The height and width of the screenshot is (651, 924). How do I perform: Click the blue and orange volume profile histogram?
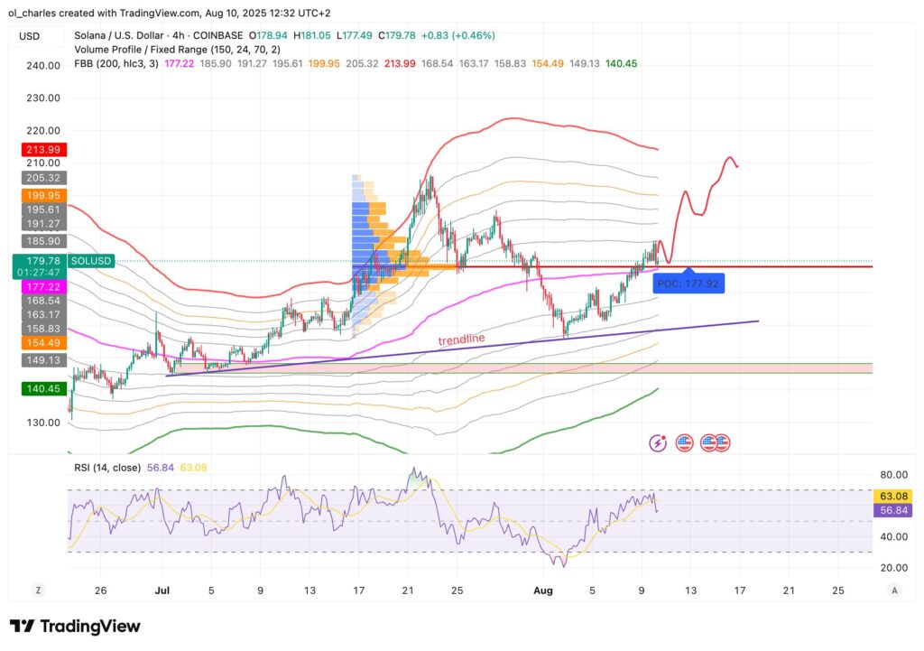379,253
